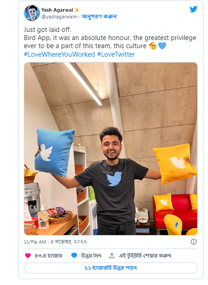
Task: Click the blue reply speech bubble icon
Action: [74, 255]
